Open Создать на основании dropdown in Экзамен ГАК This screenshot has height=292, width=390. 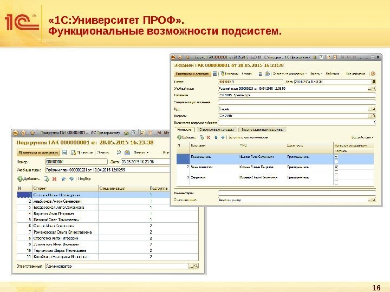coord(289,74)
